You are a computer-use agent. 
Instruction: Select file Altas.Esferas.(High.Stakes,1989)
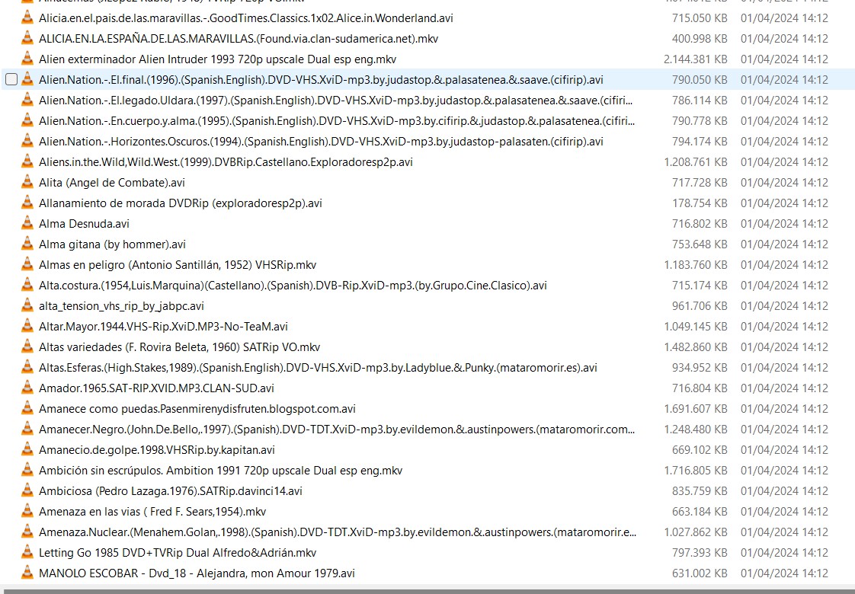coord(318,368)
